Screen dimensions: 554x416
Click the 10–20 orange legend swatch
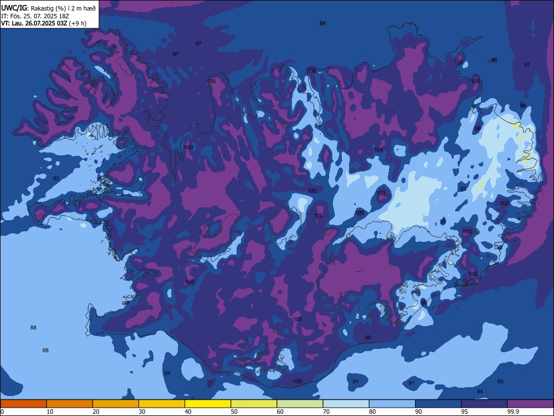[70, 404]
